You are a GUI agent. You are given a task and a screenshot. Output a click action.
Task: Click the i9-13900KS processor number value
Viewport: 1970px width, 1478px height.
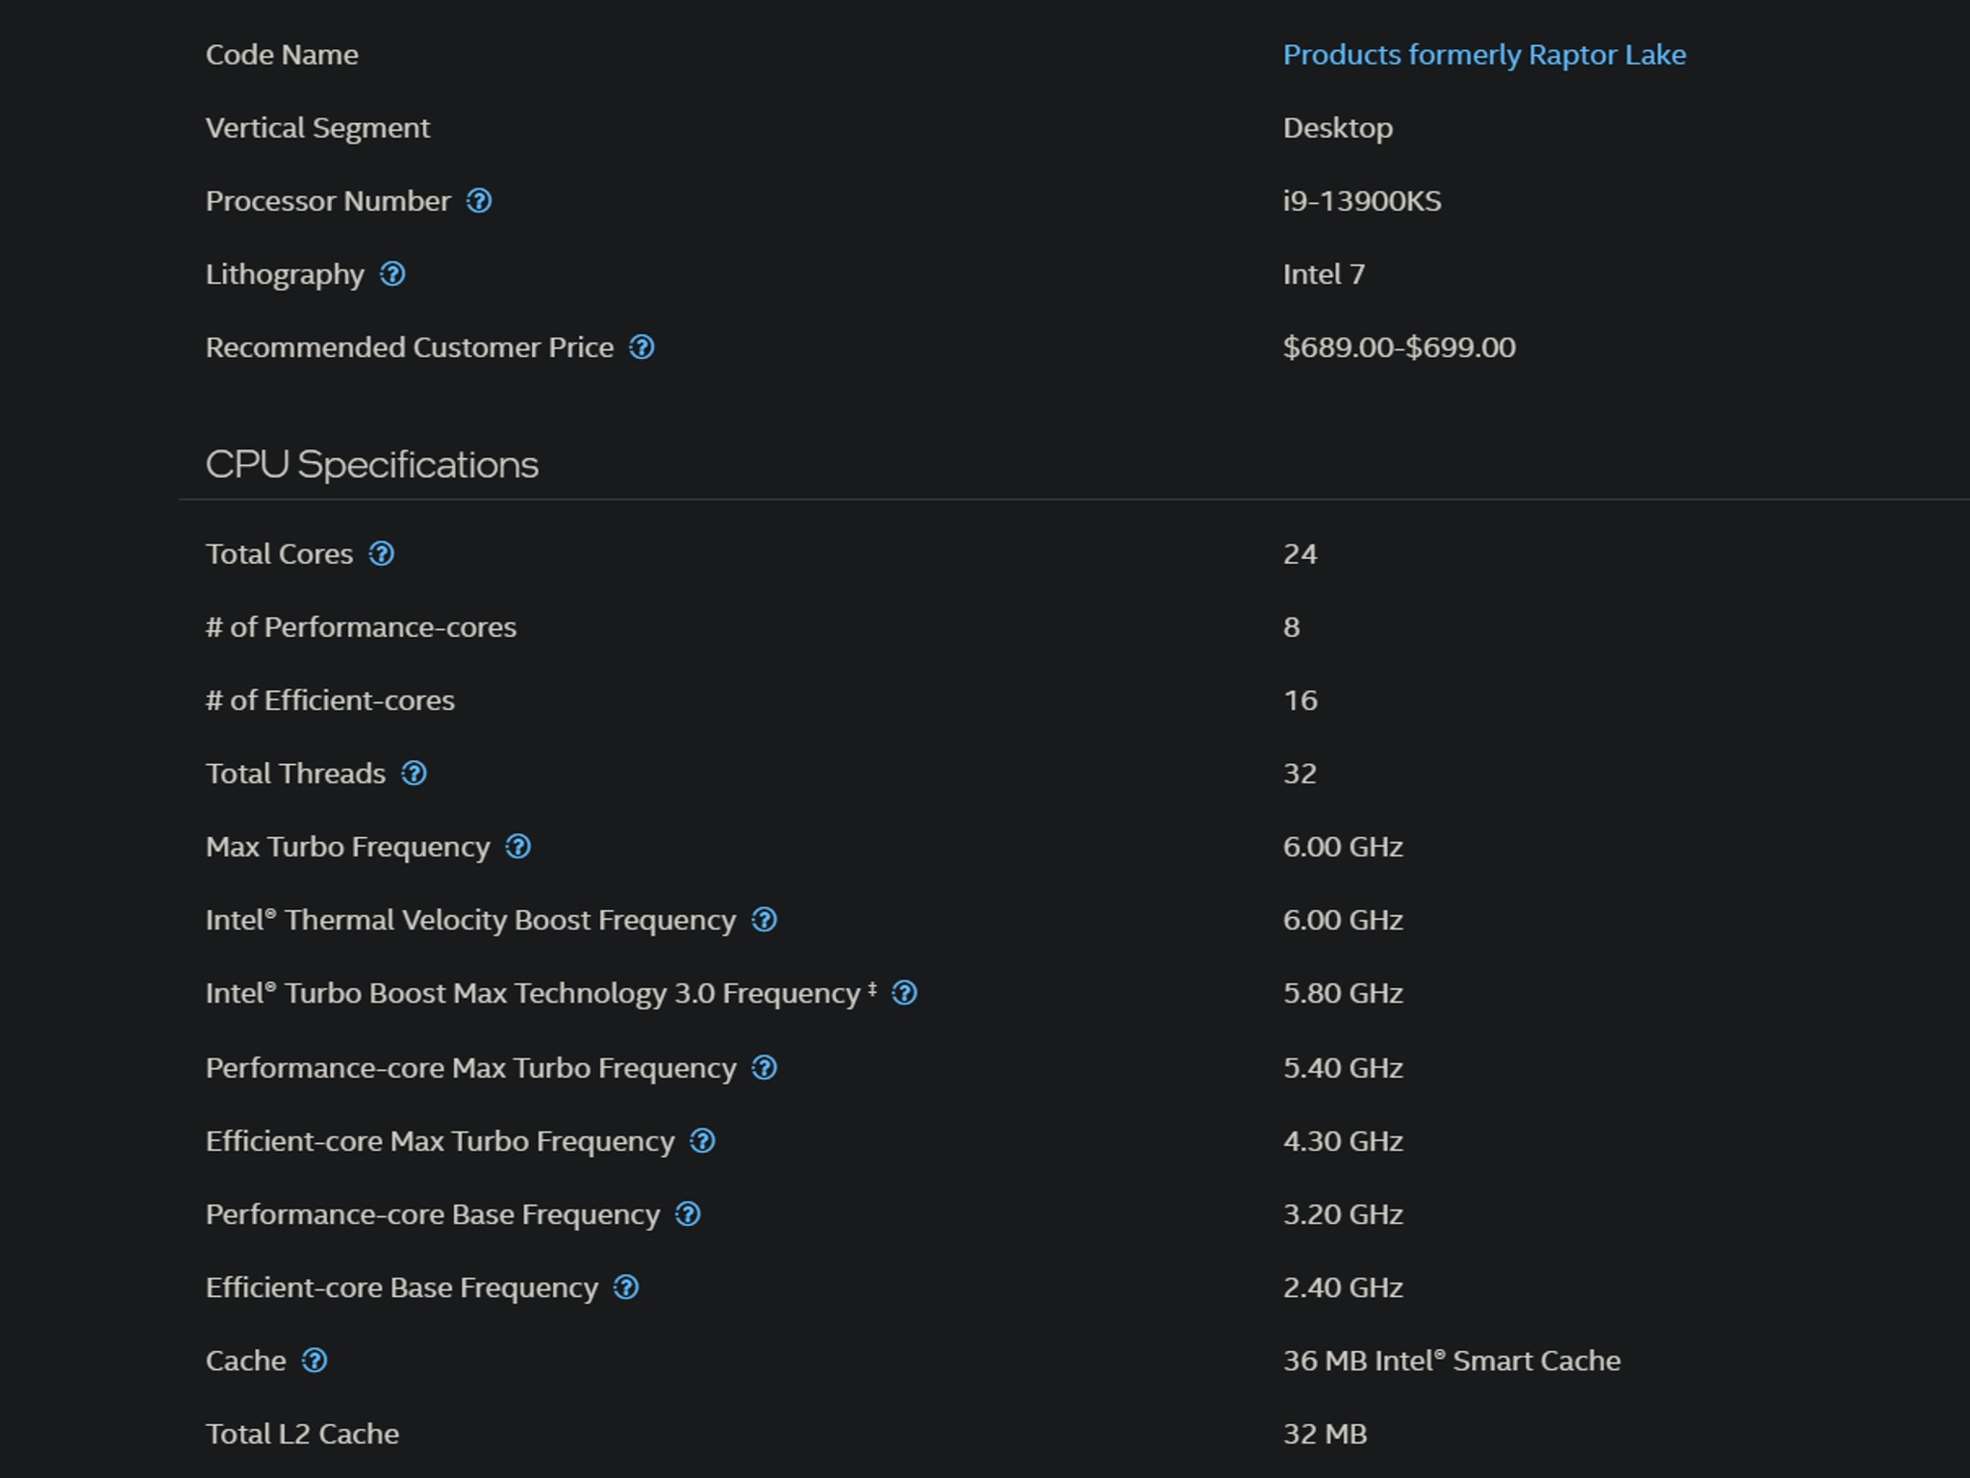(1362, 201)
